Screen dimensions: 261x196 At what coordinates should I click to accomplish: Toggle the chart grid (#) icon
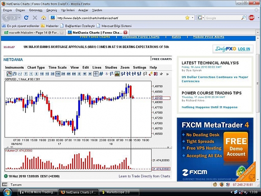tap(101, 74)
